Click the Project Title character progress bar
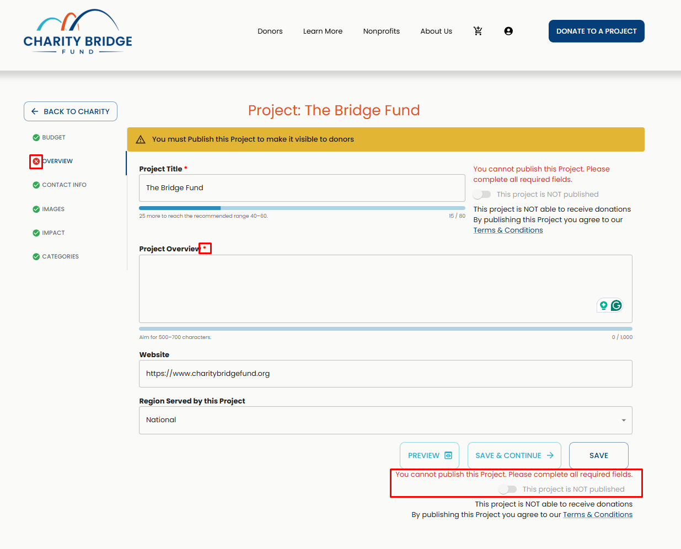 pyautogui.click(x=302, y=208)
